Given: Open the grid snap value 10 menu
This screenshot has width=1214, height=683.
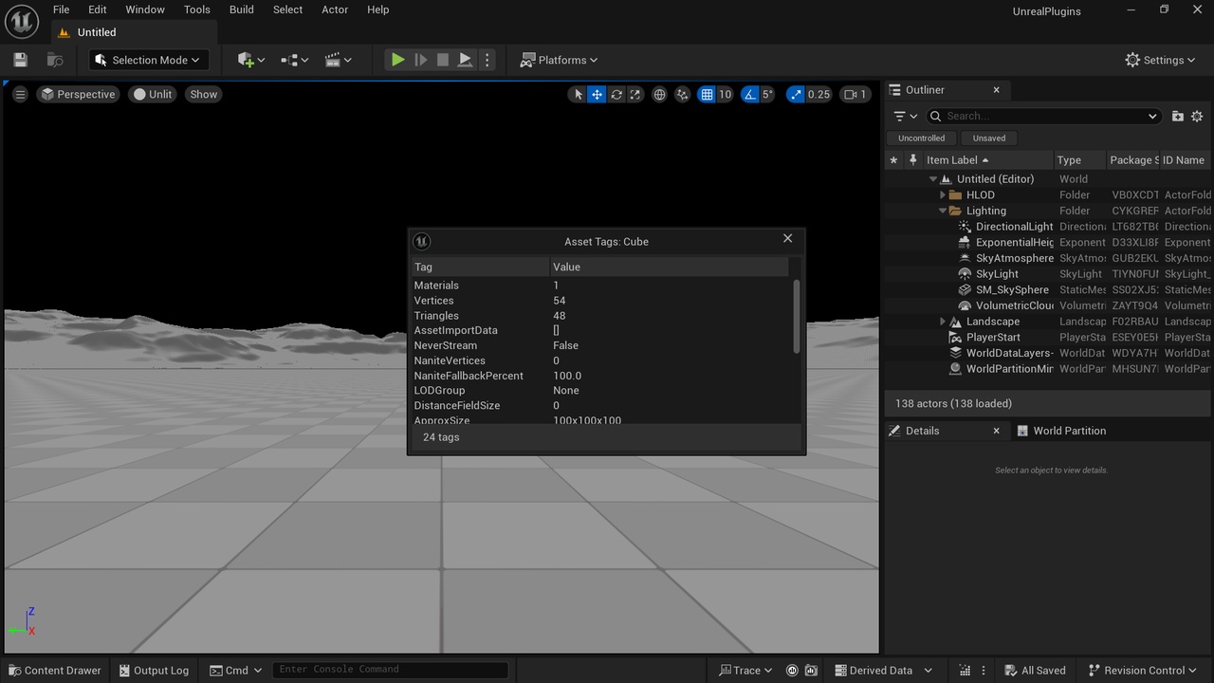Looking at the screenshot, I should pos(725,94).
